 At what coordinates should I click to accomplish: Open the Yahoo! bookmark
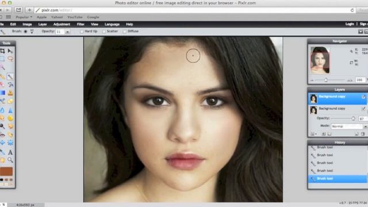point(57,17)
